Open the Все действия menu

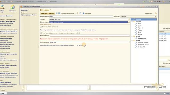click(149, 13)
